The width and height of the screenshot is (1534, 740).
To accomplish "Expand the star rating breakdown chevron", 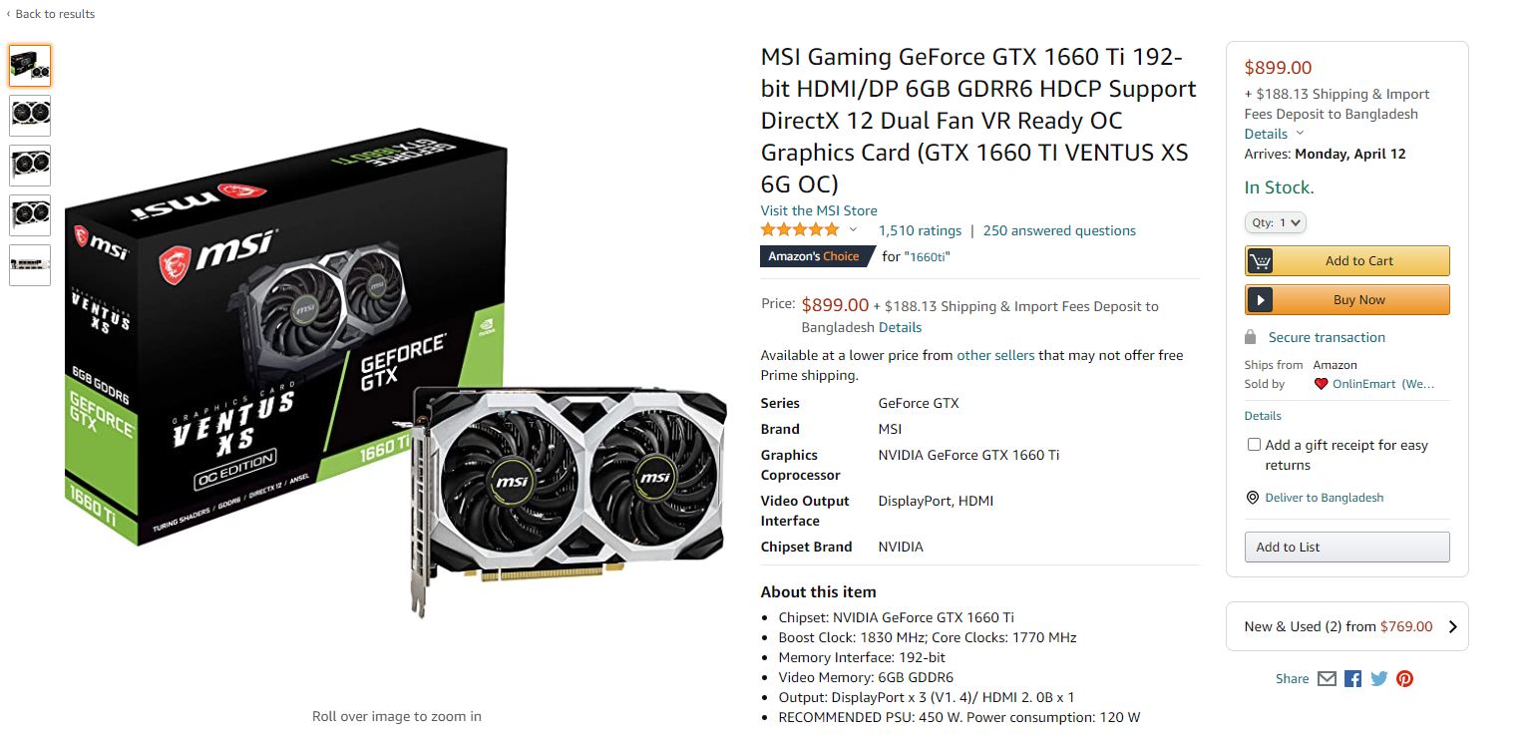I will [x=853, y=230].
